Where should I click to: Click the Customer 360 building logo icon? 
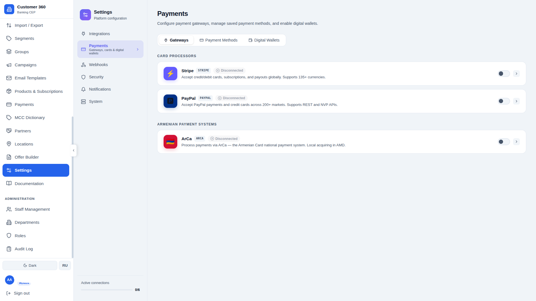click(9, 9)
